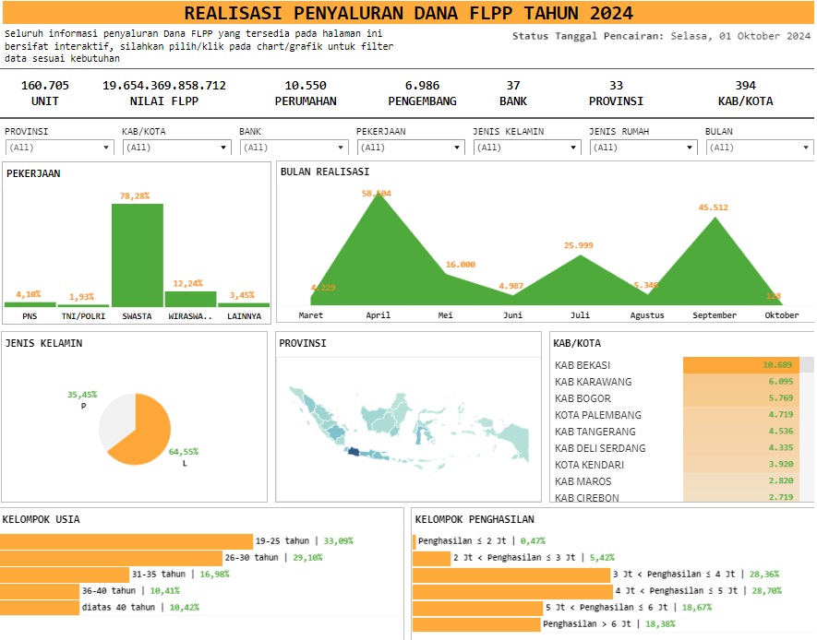Image resolution: width=817 pixels, height=640 pixels.
Task: Open the PEKERJAAN filter dropdown
Action: point(411,148)
